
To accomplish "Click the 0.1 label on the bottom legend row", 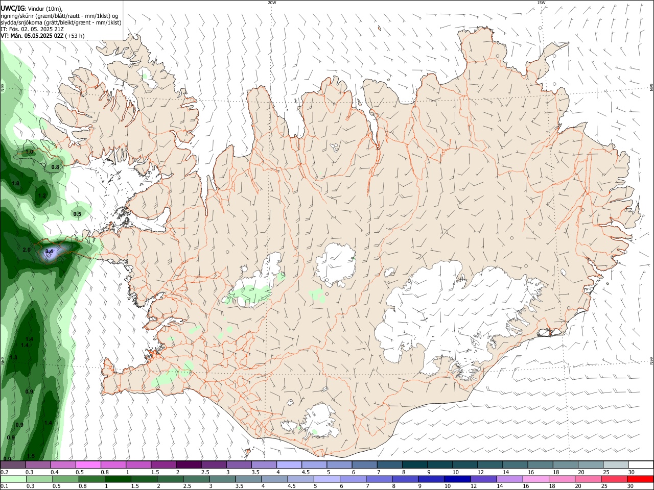I will [x=4, y=486].
